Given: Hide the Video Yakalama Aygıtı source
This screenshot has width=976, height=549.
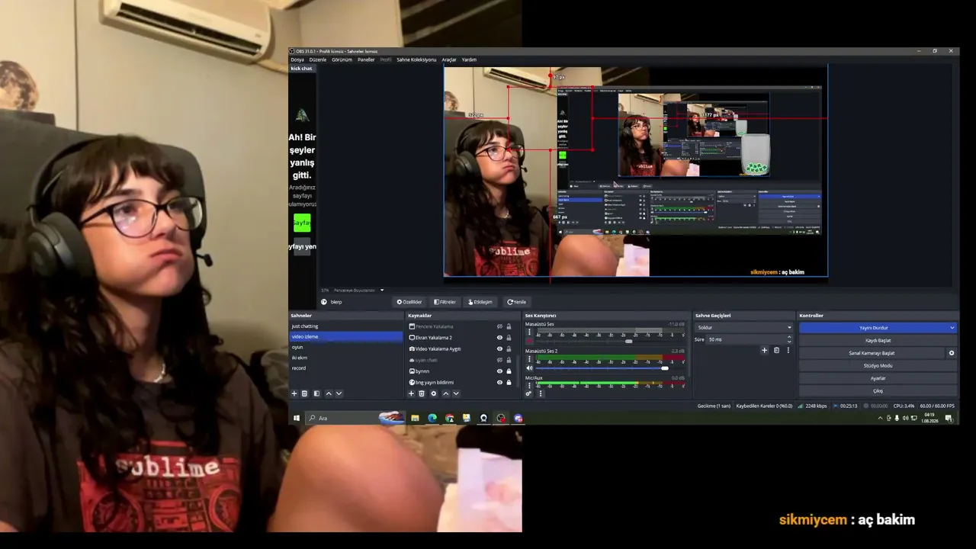Looking at the screenshot, I should 499,348.
